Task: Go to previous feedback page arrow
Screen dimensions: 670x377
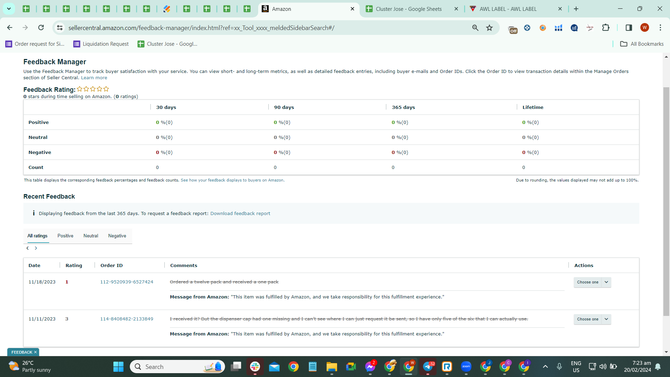Action: [x=28, y=248]
